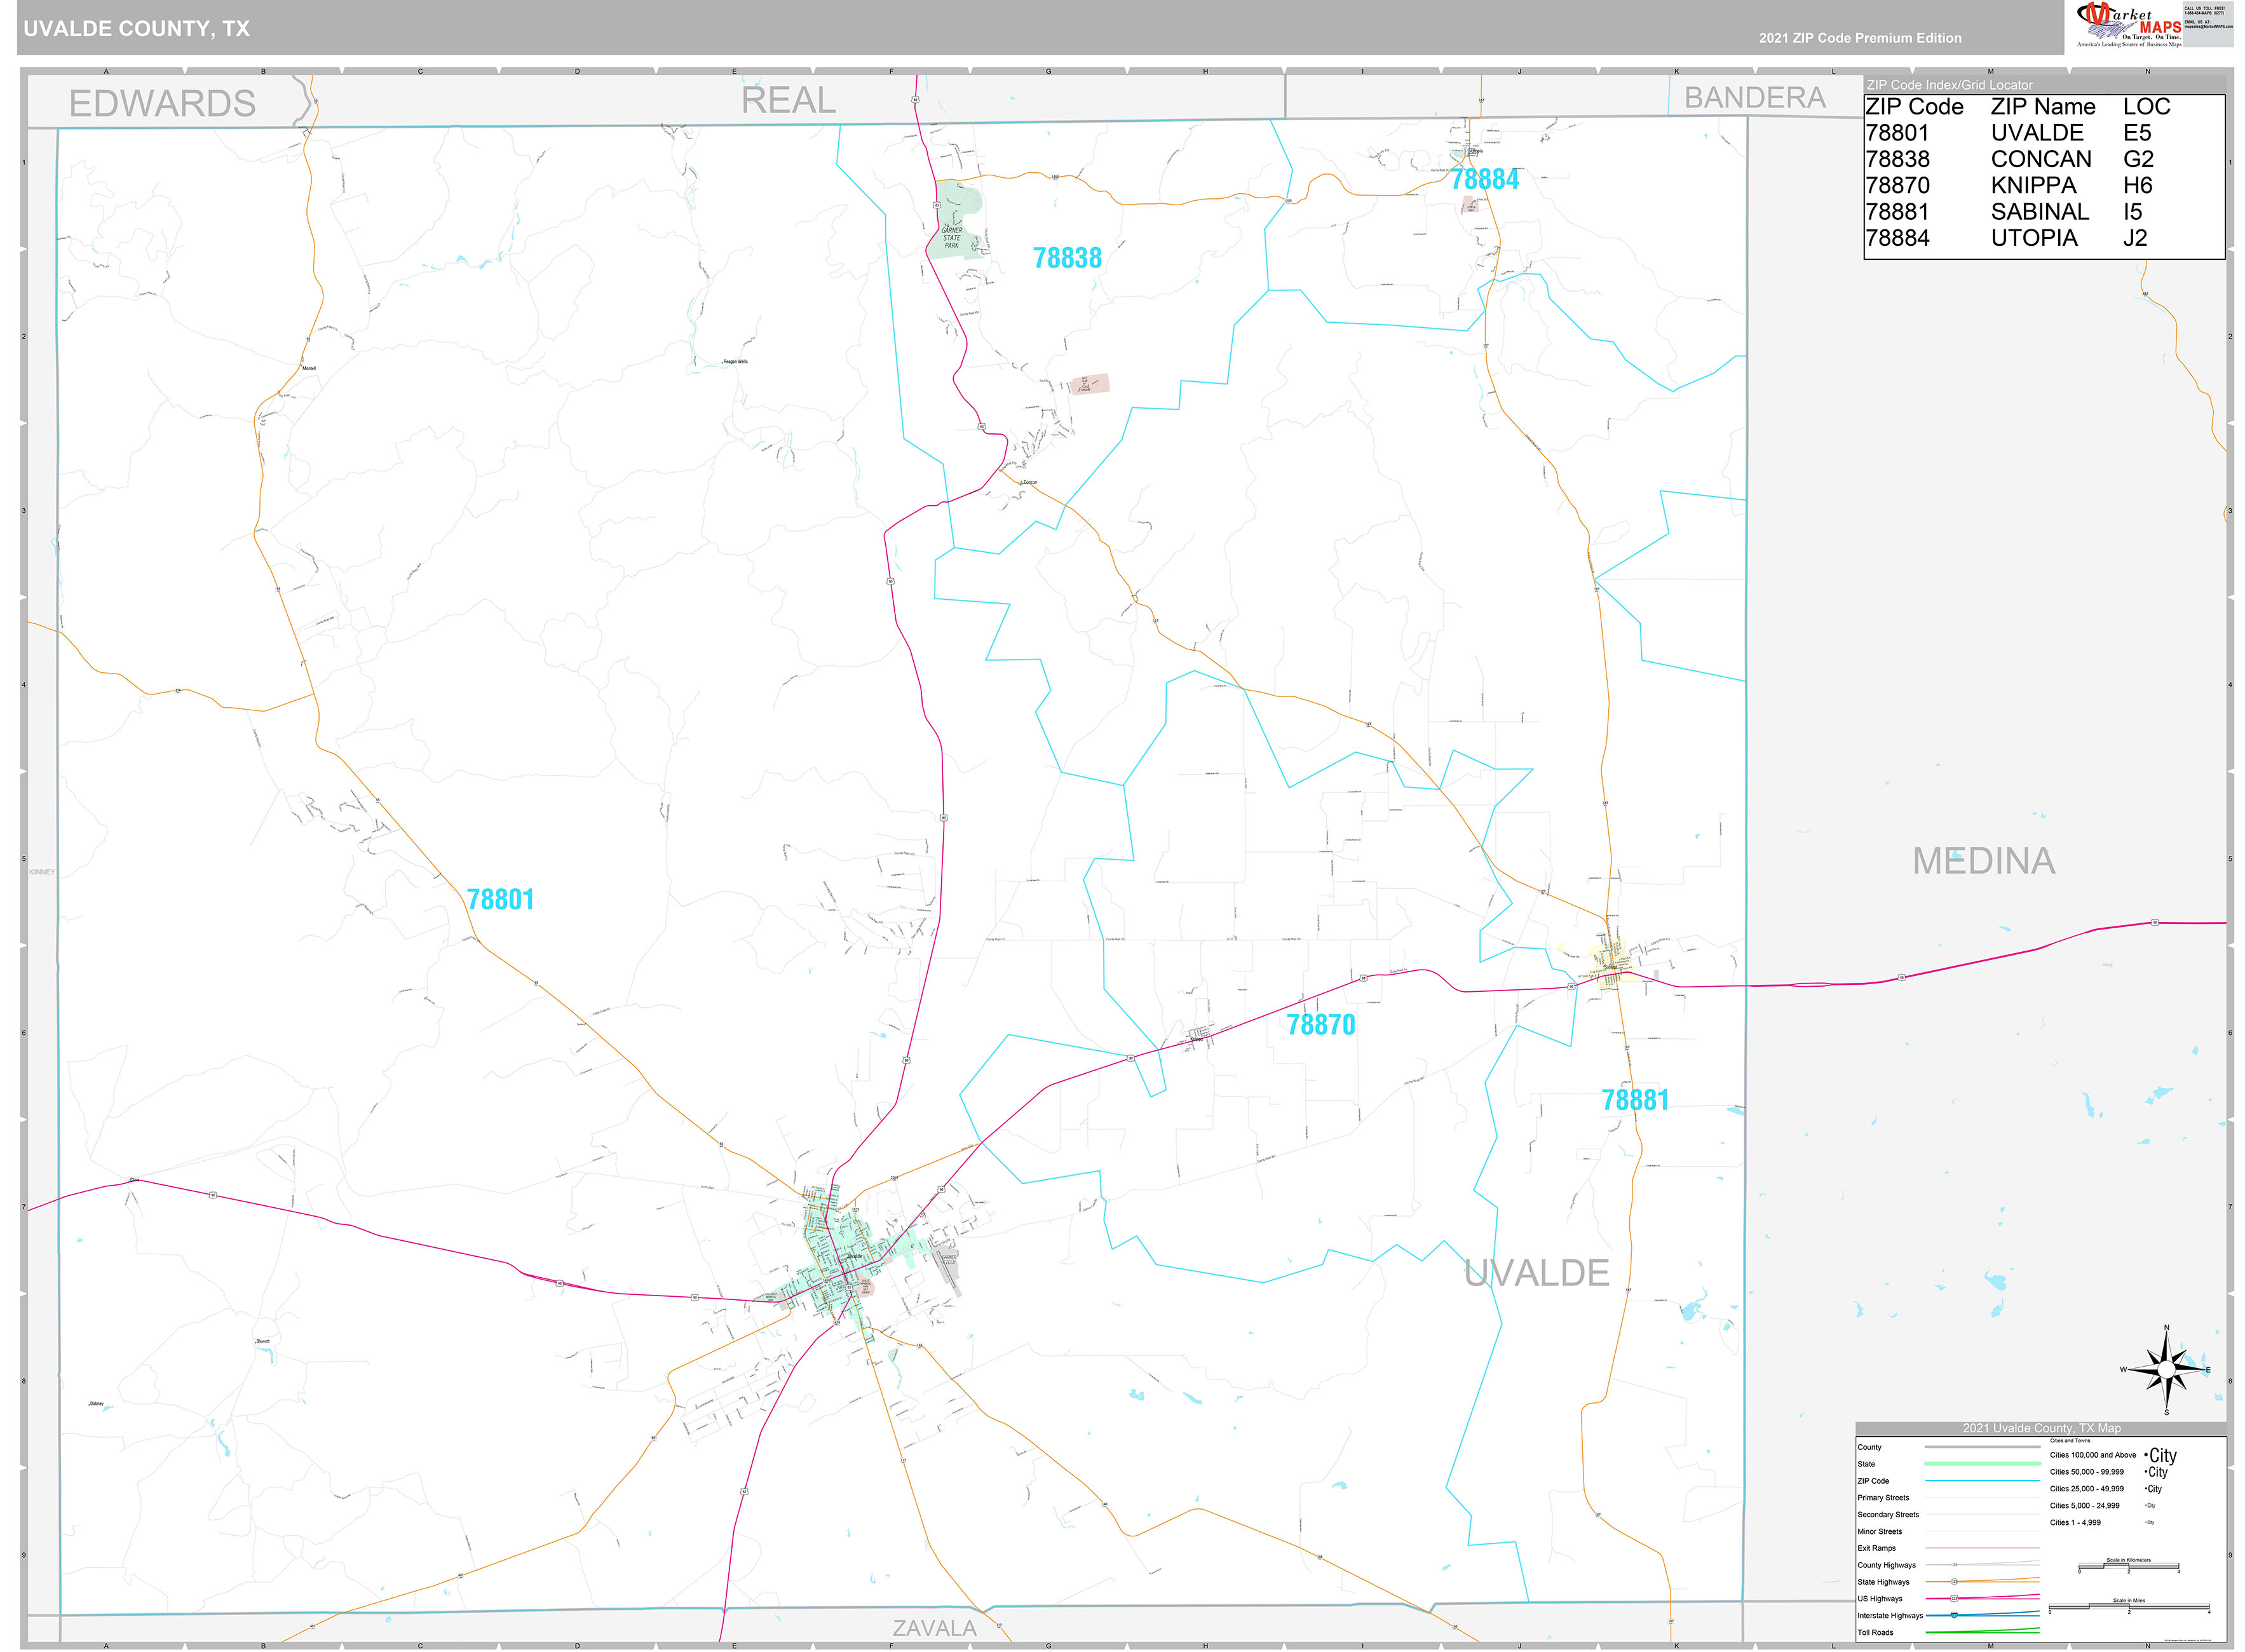Click the ZIP Name column header
This screenshot has height=1652, width=2245.
click(2043, 107)
